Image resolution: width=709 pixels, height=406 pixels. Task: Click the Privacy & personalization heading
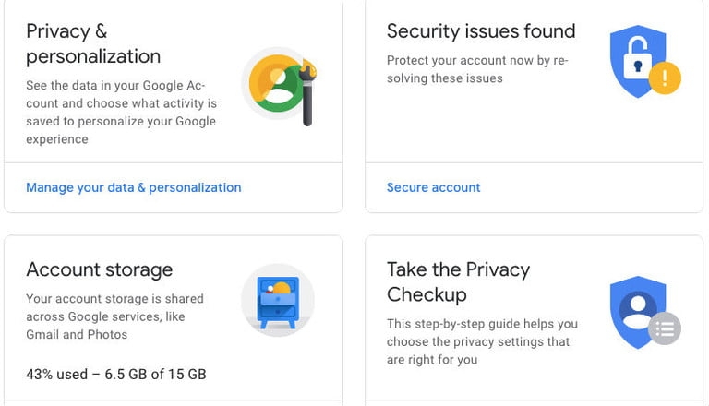tap(92, 43)
